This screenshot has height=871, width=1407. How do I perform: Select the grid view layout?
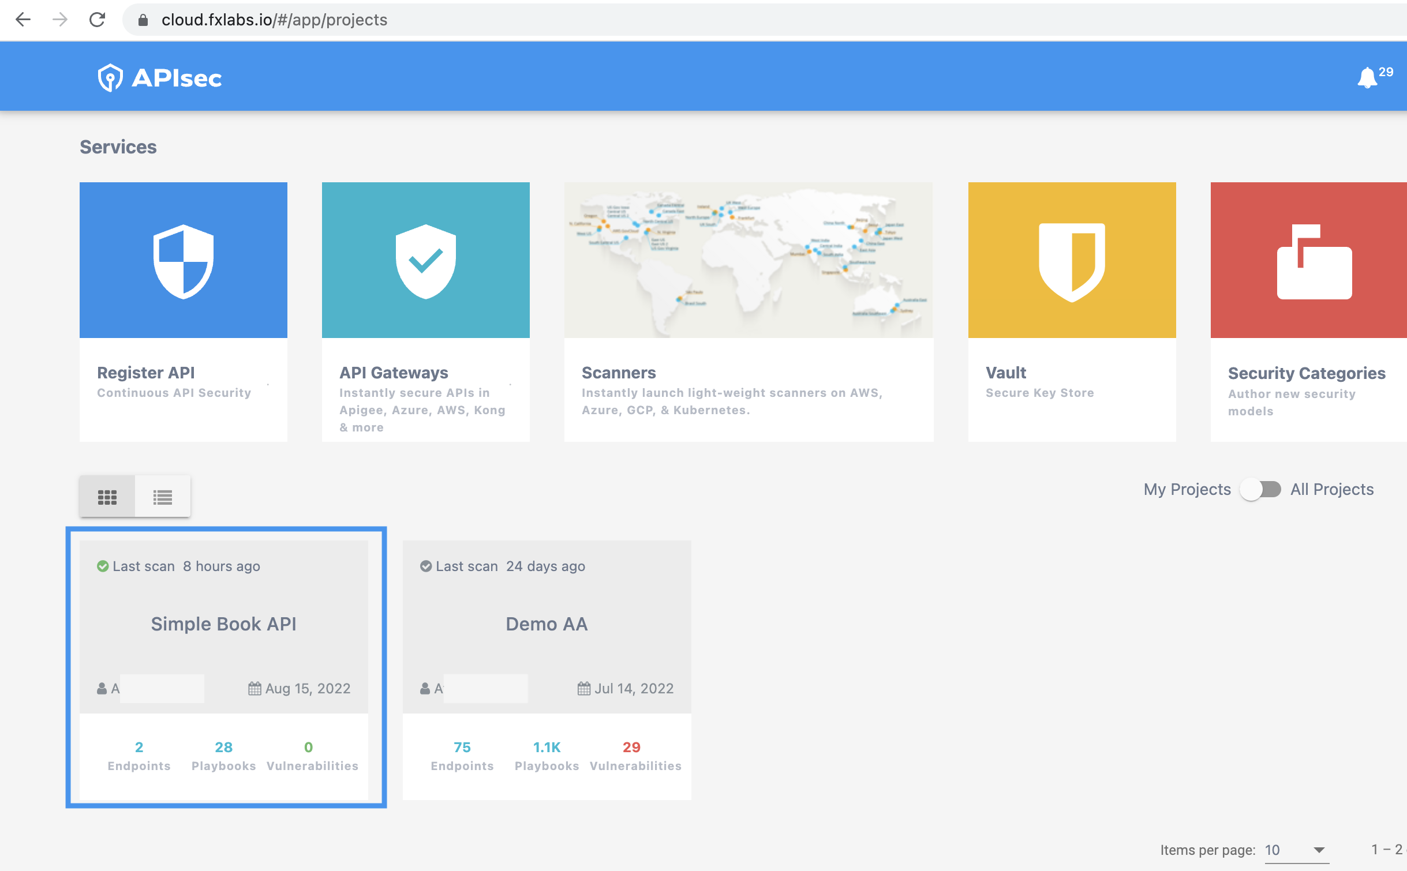coord(108,495)
